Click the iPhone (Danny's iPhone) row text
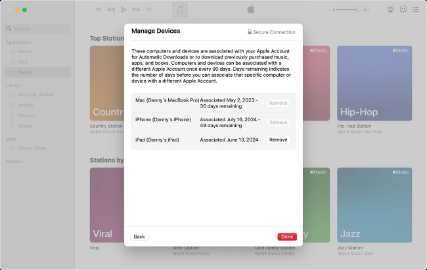 163,119
